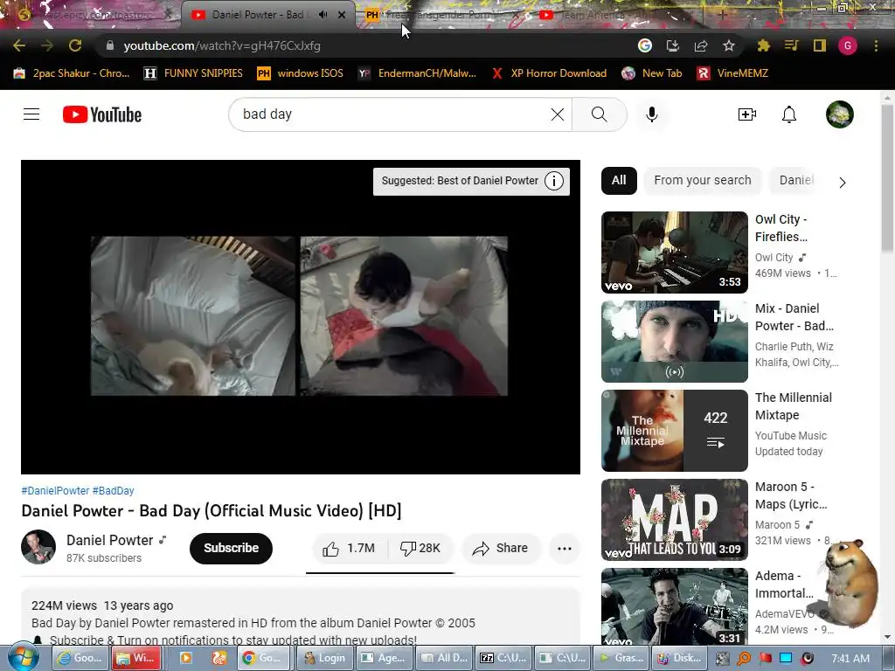Viewport: 895px width, 671px height.
Task: Select the Daniel filter chip
Action: (795, 180)
